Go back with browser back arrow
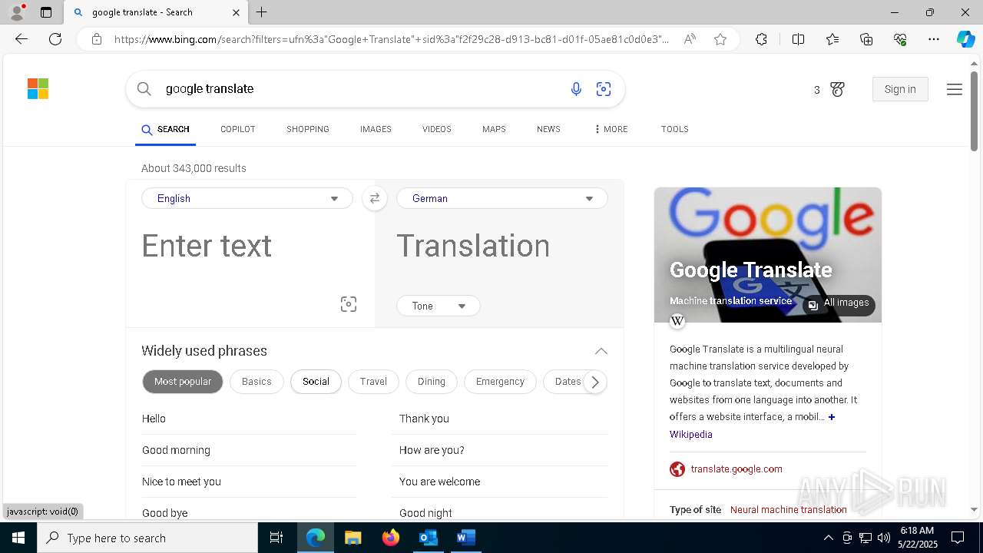The image size is (983, 553). (22, 39)
